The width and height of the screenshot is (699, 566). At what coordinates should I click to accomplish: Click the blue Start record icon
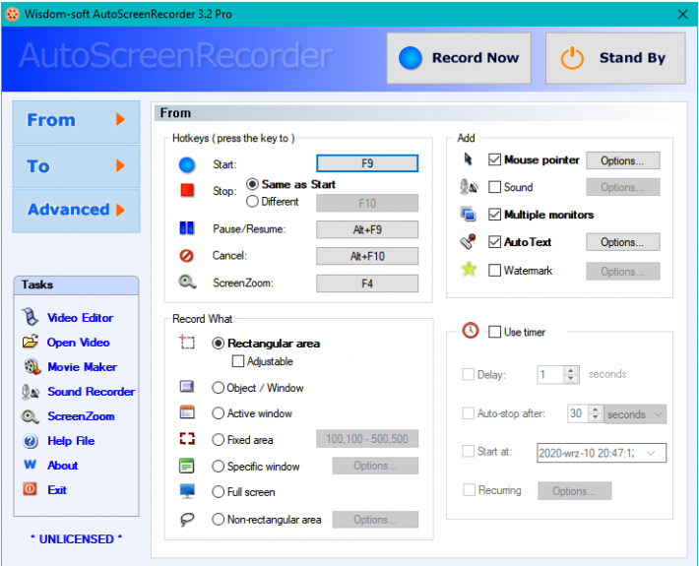coord(187,164)
